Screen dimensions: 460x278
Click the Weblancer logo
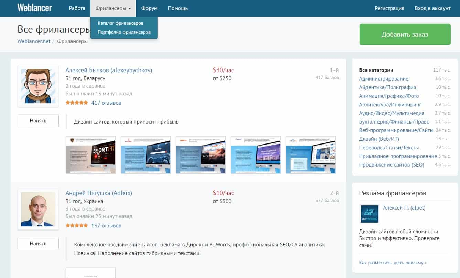click(34, 8)
